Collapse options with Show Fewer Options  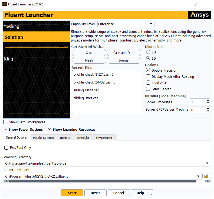pyautogui.click(x=24, y=130)
